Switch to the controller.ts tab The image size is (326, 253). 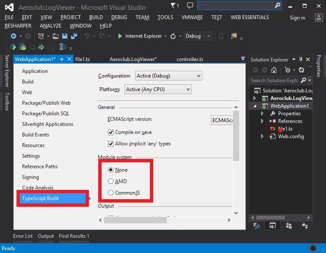[190, 59]
